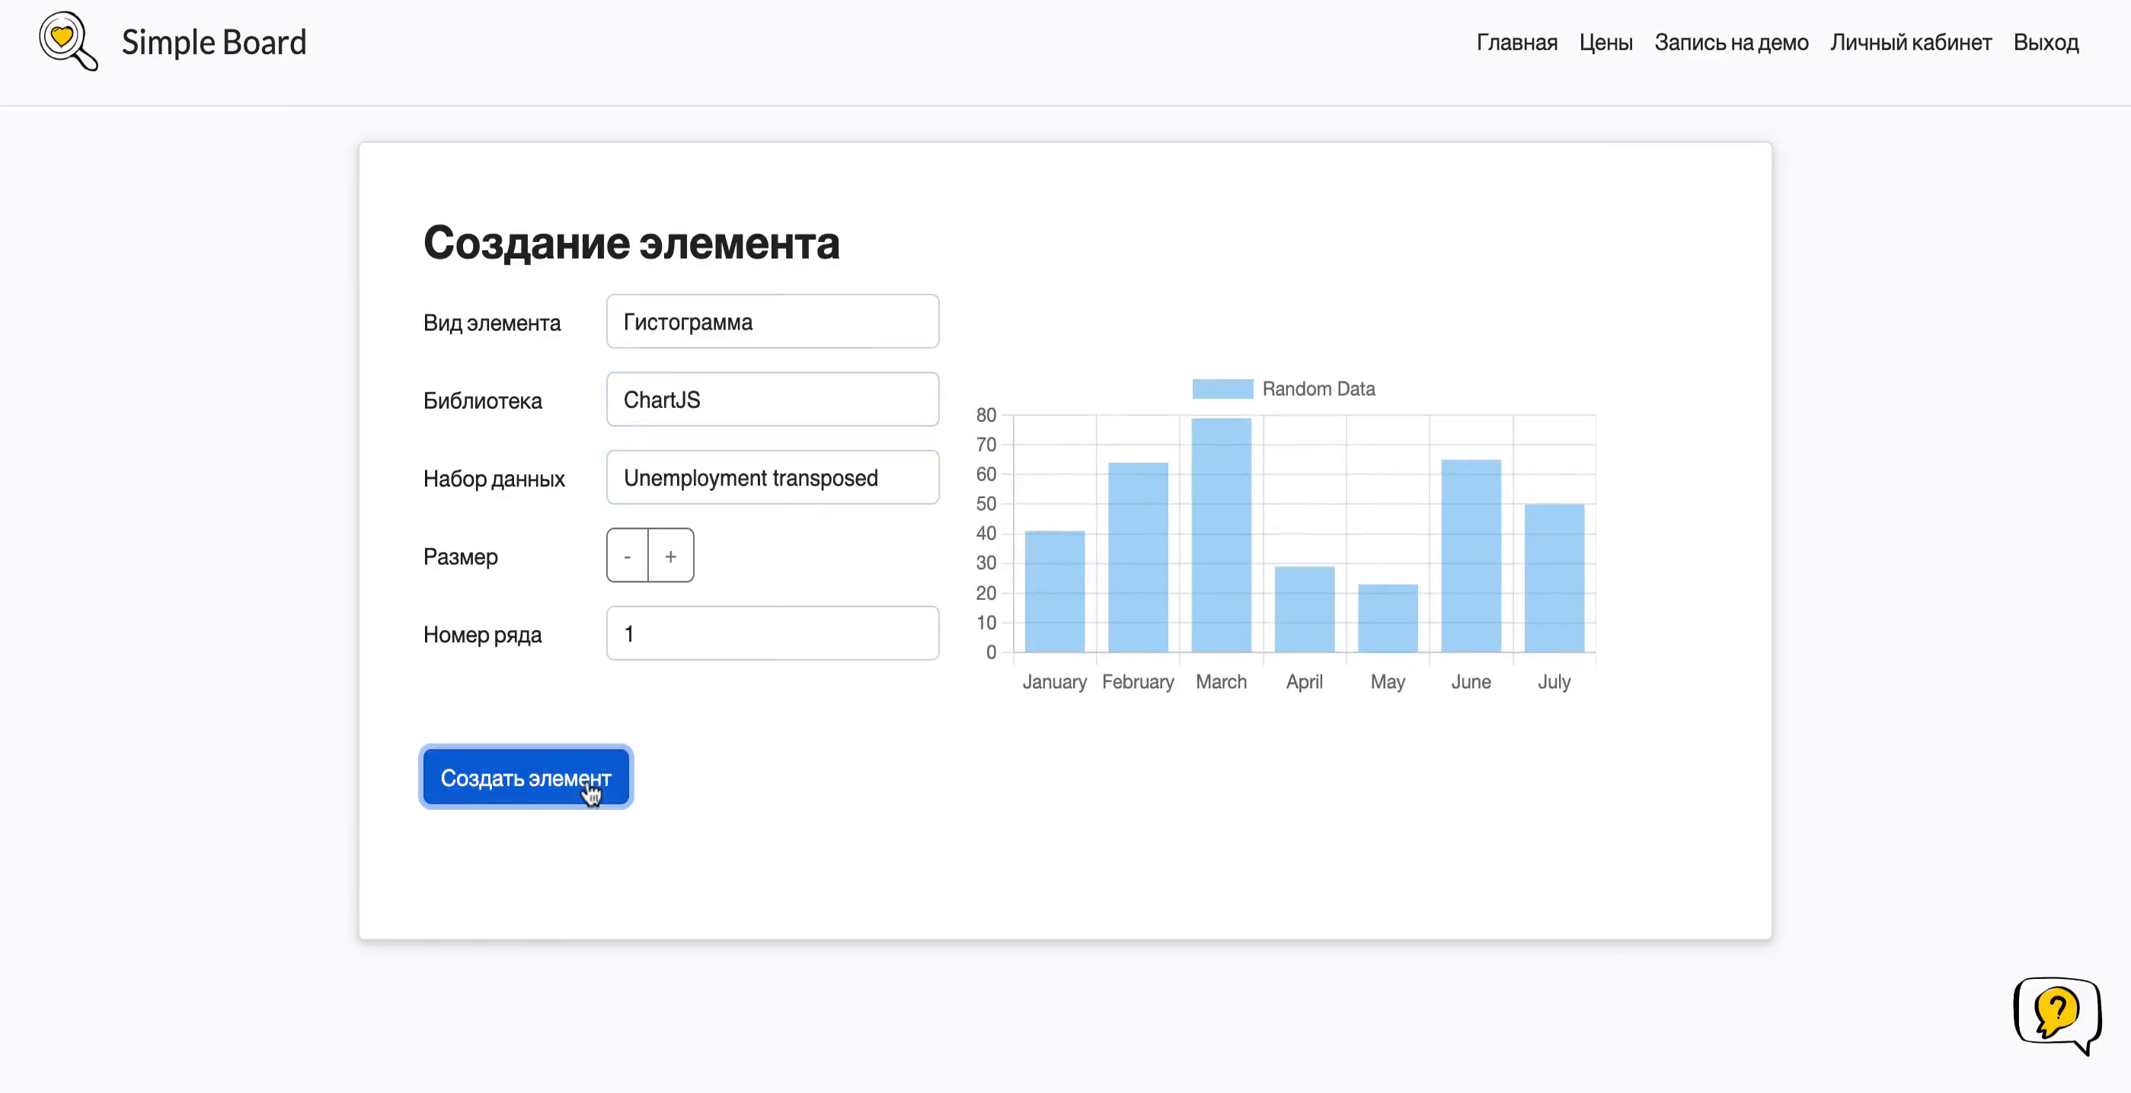The height and width of the screenshot is (1093, 2131).
Task: Click the February axis label
Action: coord(1137,682)
